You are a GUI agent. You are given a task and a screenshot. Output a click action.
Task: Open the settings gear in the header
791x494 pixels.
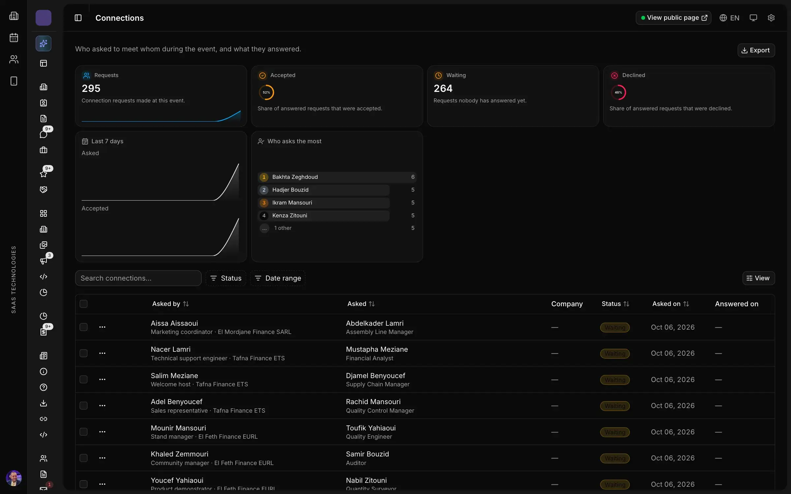(x=771, y=18)
